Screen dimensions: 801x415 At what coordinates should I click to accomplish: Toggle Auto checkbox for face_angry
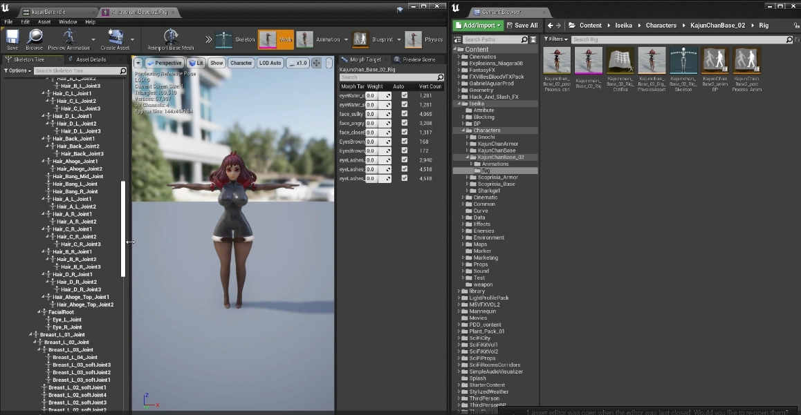[x=405, y=123]
